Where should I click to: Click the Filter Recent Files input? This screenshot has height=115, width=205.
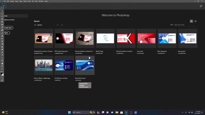click(x=184, y=25)
